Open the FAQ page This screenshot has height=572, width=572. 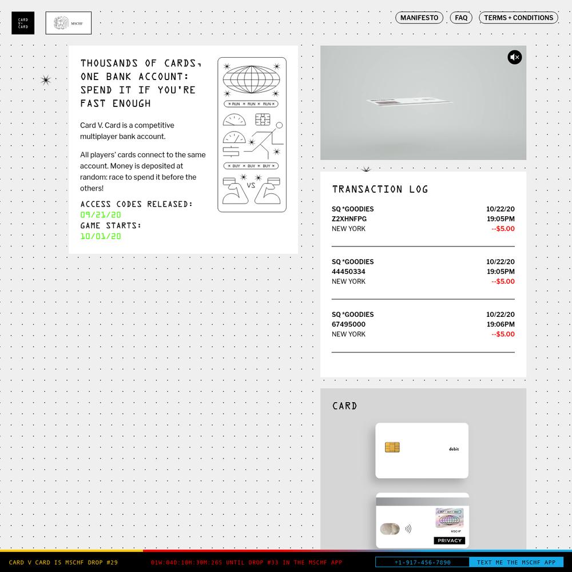point(461,18)
